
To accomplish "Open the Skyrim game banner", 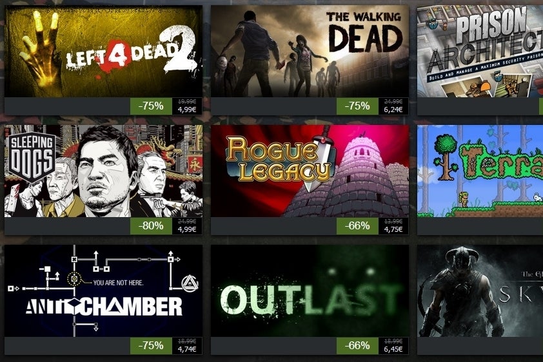I will [x=480, y=291].
